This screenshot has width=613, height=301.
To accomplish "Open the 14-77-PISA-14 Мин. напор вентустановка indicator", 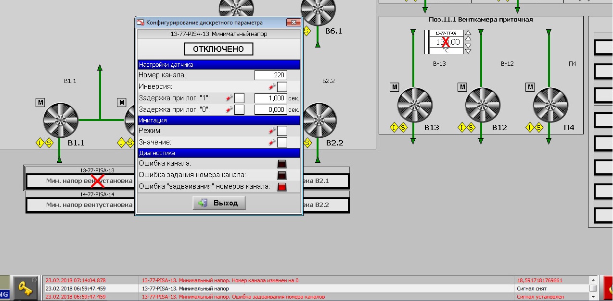I will 80,205.
